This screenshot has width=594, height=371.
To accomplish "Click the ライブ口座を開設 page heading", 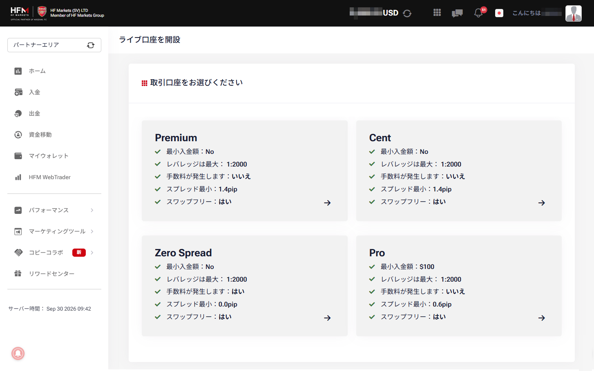I will (x=150, y=40).
